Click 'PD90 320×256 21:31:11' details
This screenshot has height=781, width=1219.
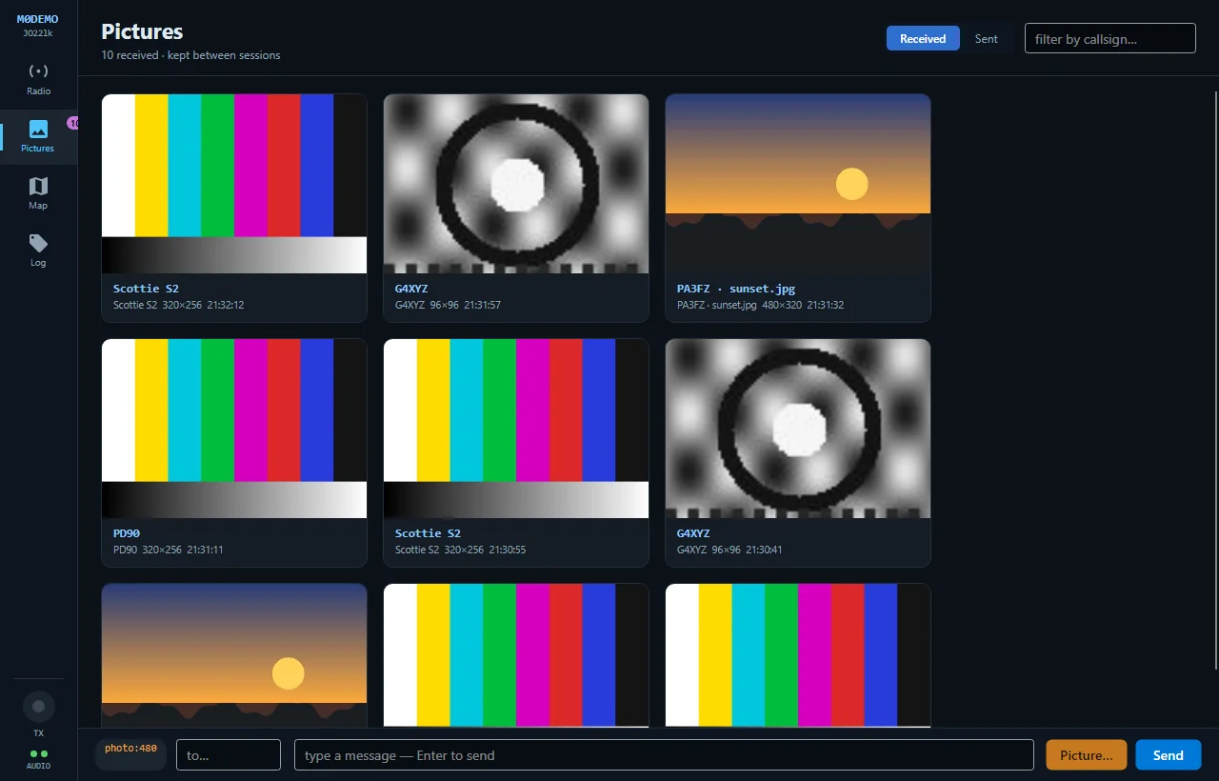(x=169, y=550)
